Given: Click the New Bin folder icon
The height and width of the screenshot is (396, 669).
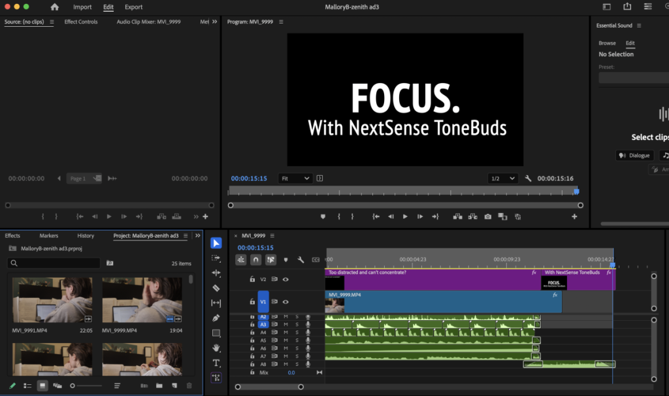Looking at the screenshot, I should [x=159, y=386].
